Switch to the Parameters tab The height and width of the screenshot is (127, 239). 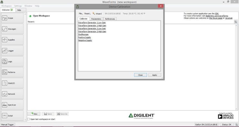(x=96, y=19)
